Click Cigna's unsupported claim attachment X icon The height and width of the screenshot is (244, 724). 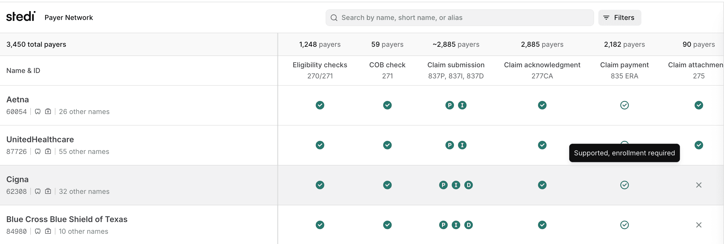tap(699, 185)
